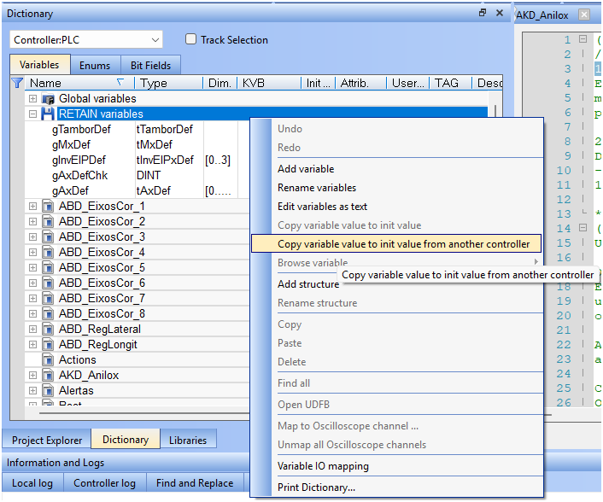Click the Type column header

click(168, 83)
